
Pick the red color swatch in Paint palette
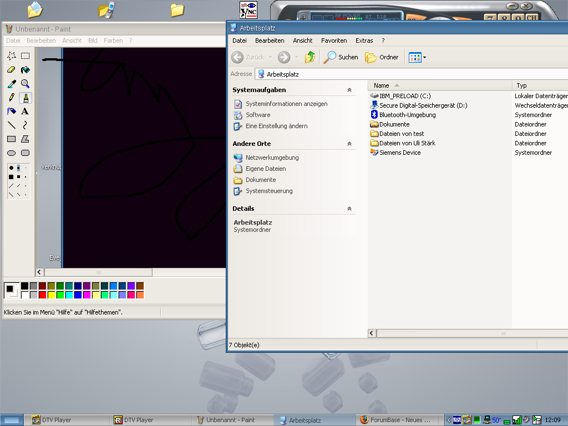pyautogui.click(x=42, y=295)
